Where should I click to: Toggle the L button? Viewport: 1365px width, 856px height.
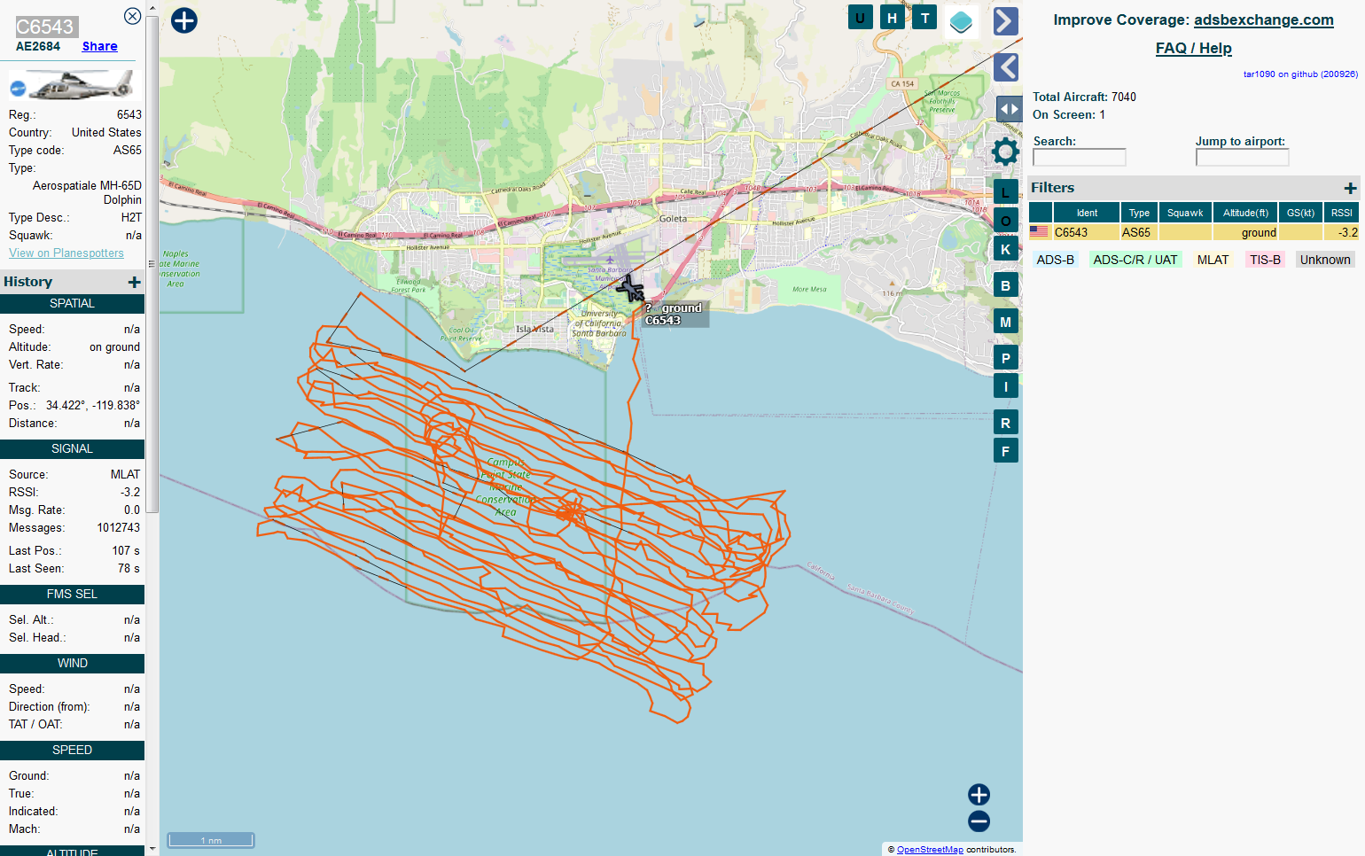click(x=1005, y=192)
